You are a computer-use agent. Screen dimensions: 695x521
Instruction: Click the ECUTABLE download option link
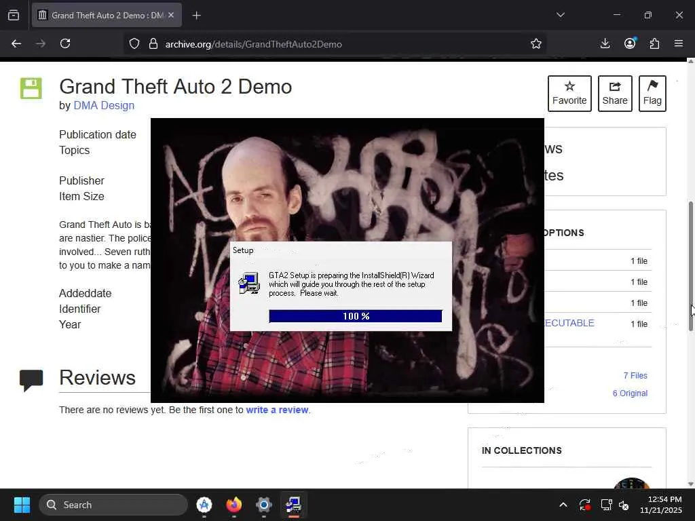569,323
